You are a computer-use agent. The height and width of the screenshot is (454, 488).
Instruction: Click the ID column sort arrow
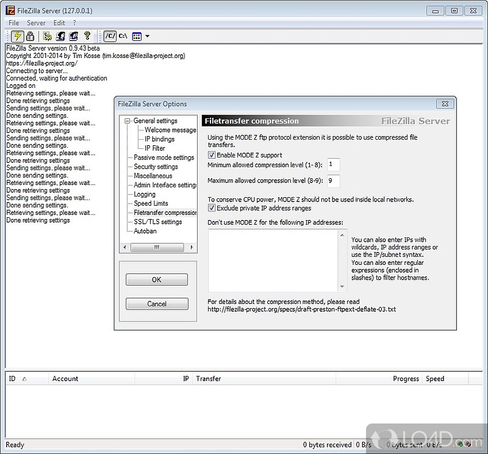pyautogui.click(x=24, y=379)
